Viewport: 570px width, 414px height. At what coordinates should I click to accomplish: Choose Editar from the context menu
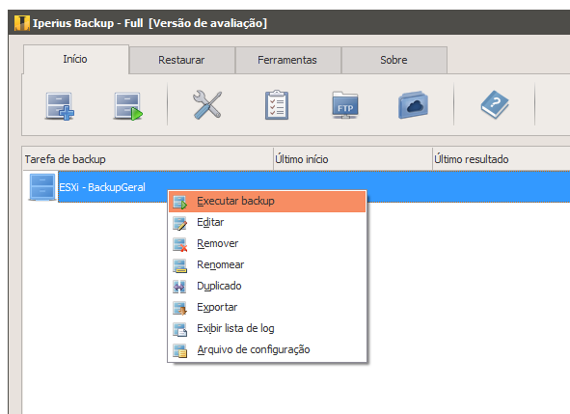[267, 222]
